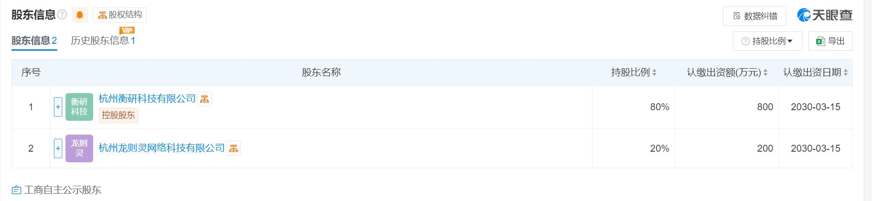Expand the row for 杭州龙则灵网络科技有限公司
The width and height of the screenshot is (872, 201).
tap(58, 148)
